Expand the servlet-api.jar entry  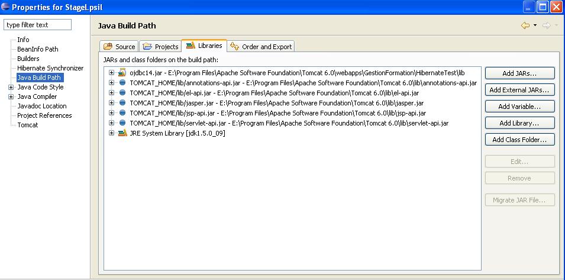111,123
